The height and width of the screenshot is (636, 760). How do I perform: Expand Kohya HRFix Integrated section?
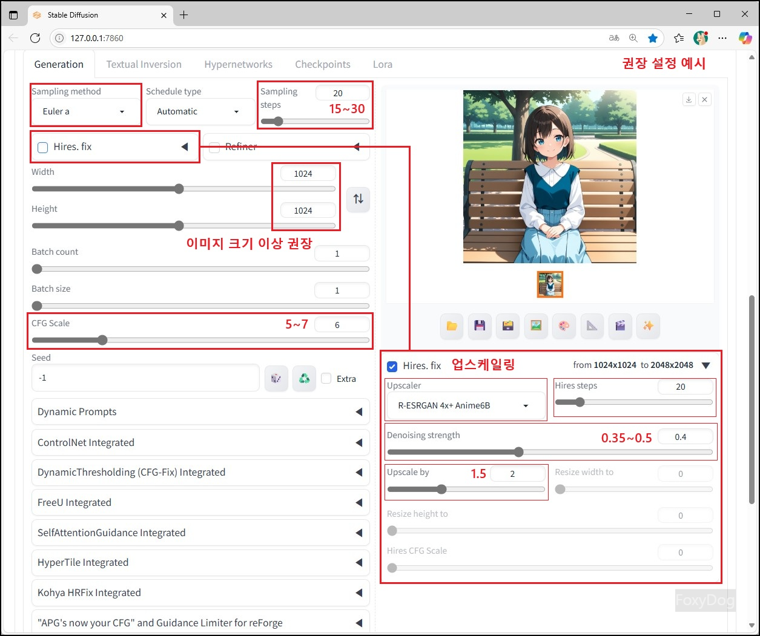[x=200, y=593]
